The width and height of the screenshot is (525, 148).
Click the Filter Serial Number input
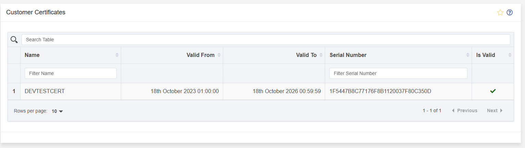398,73
